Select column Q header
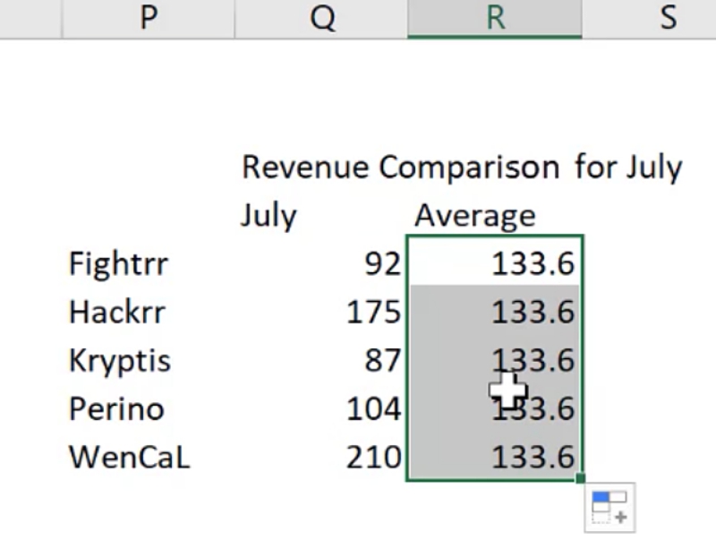 tap(320, 18)
